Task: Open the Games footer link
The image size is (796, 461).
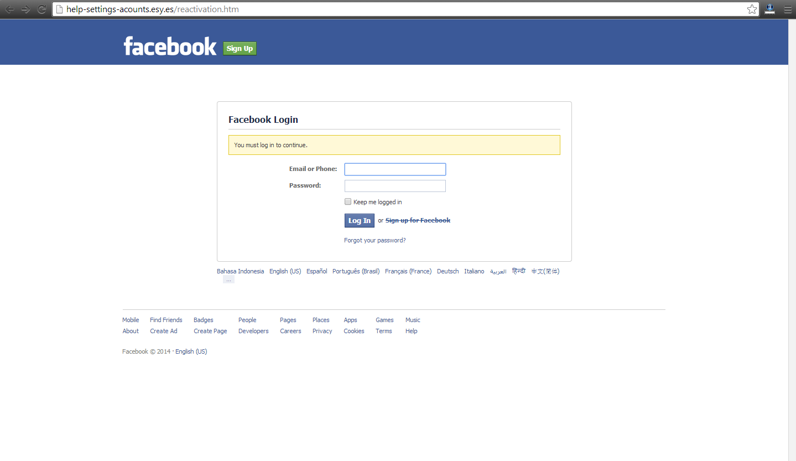Action: [384, 320]
